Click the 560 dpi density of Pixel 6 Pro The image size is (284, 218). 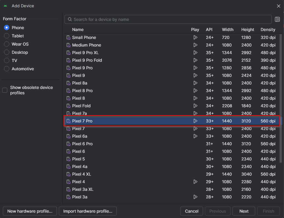pos(268,144)
